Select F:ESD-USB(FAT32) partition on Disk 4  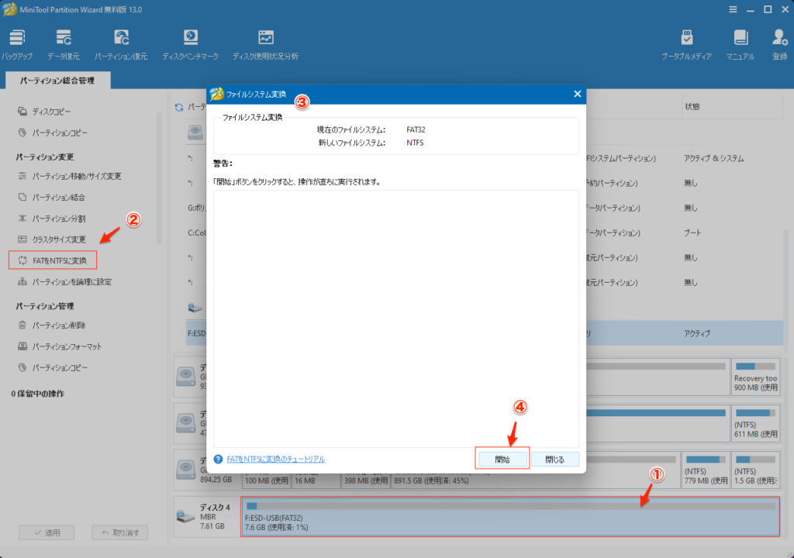(510, 517)
